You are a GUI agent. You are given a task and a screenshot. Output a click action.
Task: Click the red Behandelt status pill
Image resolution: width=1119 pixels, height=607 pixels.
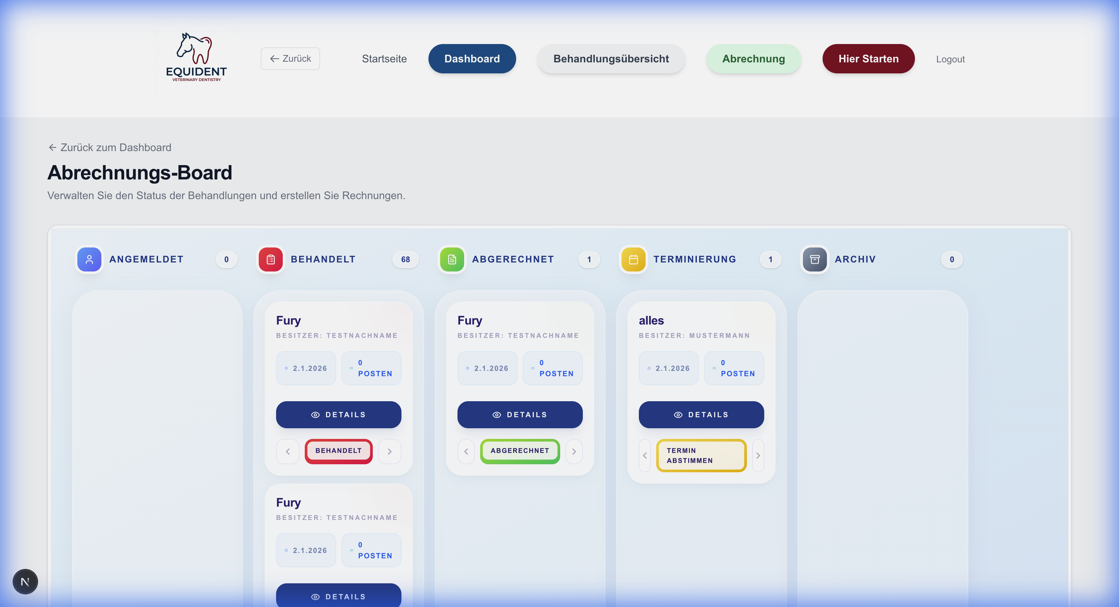338,451
